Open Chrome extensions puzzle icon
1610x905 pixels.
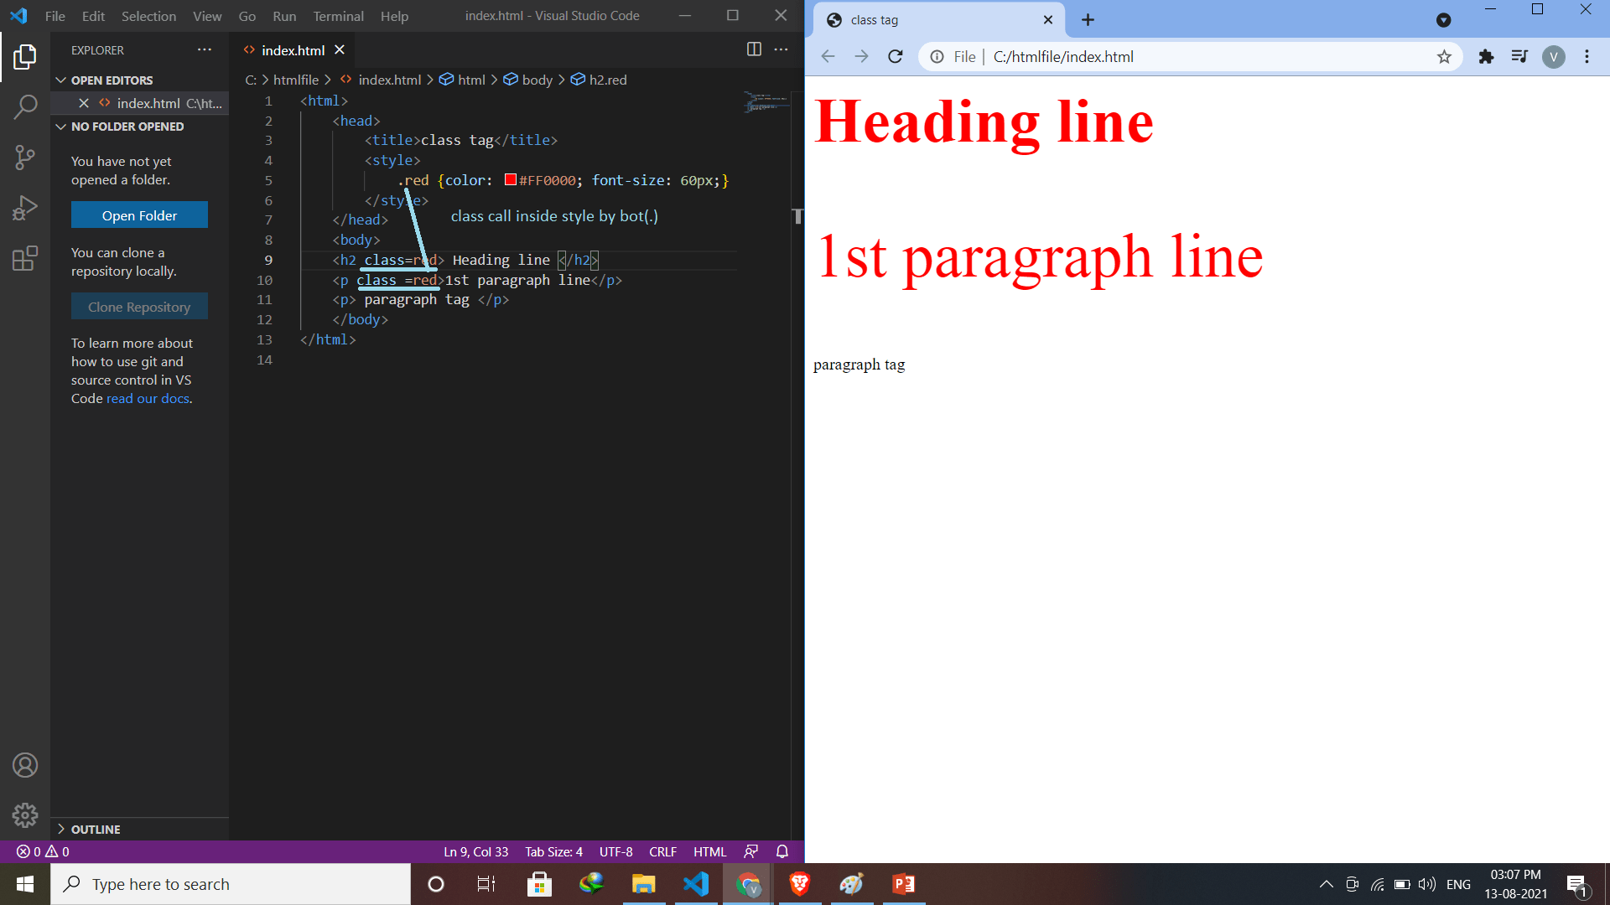point(1486,56)
